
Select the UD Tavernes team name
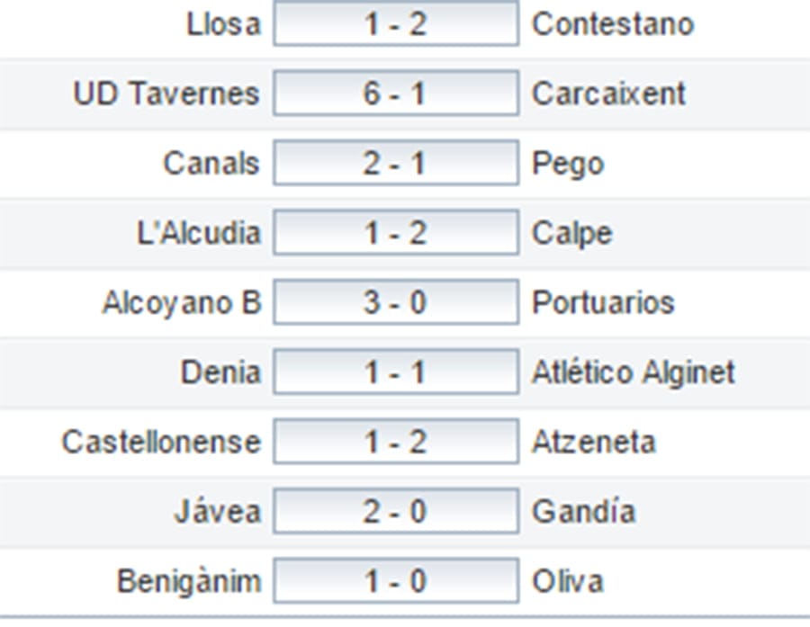tap(166, 94)
